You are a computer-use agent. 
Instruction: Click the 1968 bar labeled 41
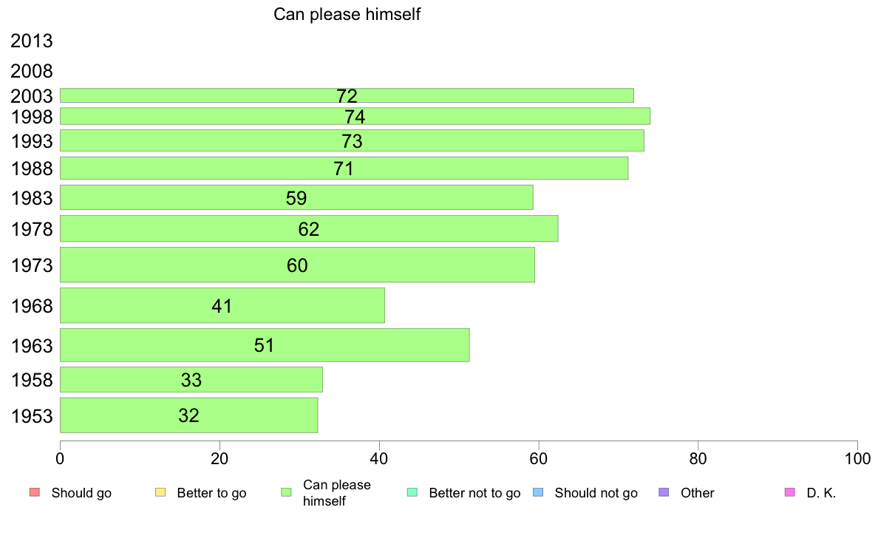(x=222, y=305)
